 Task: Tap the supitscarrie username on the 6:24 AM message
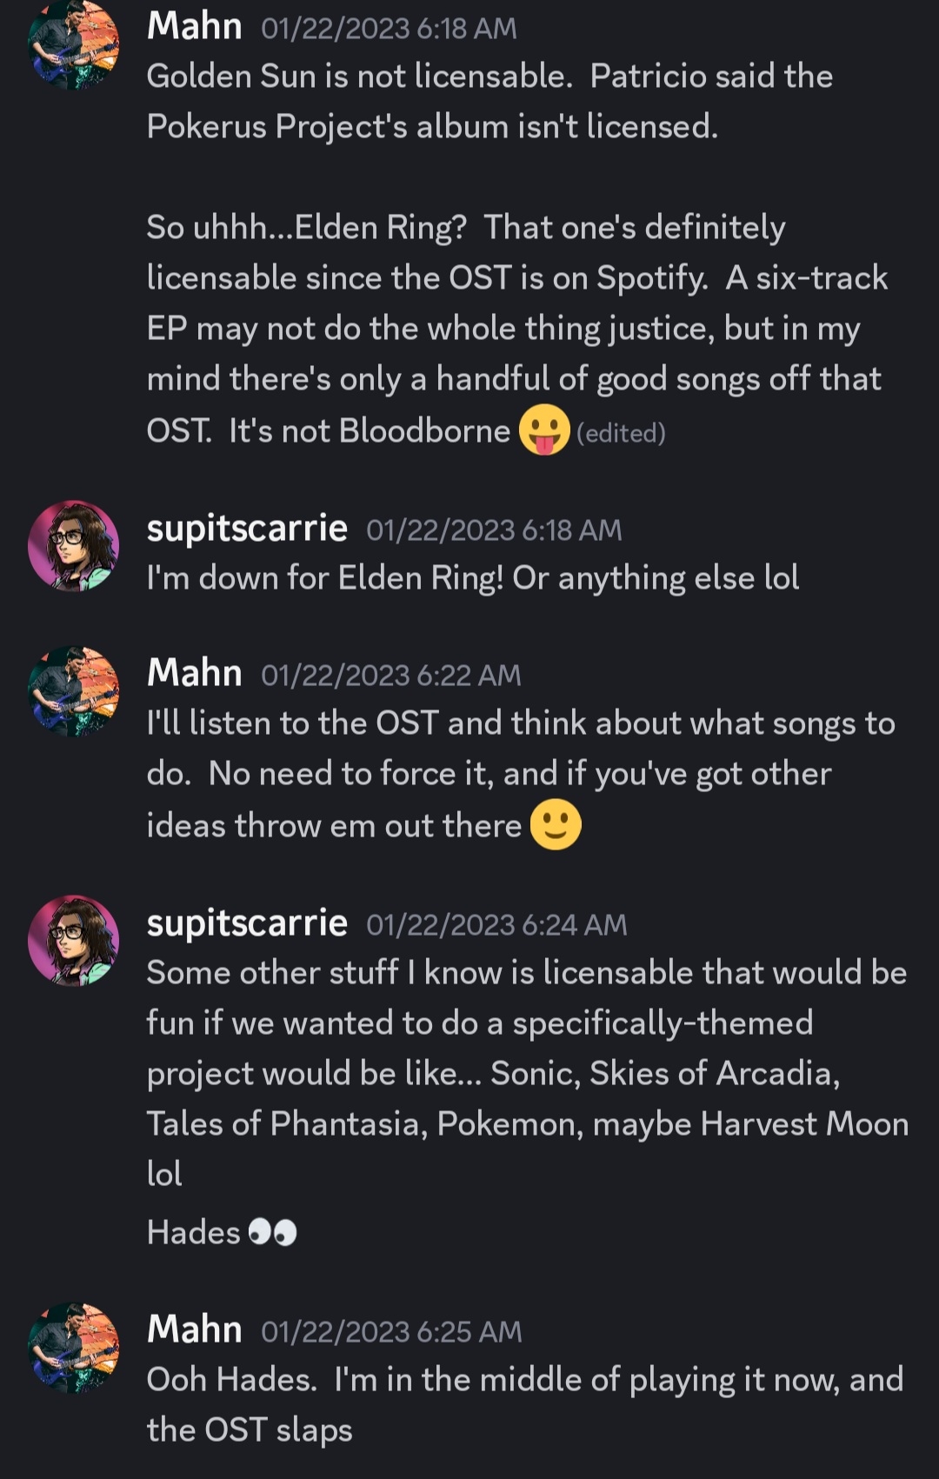[x=247, y=923]
